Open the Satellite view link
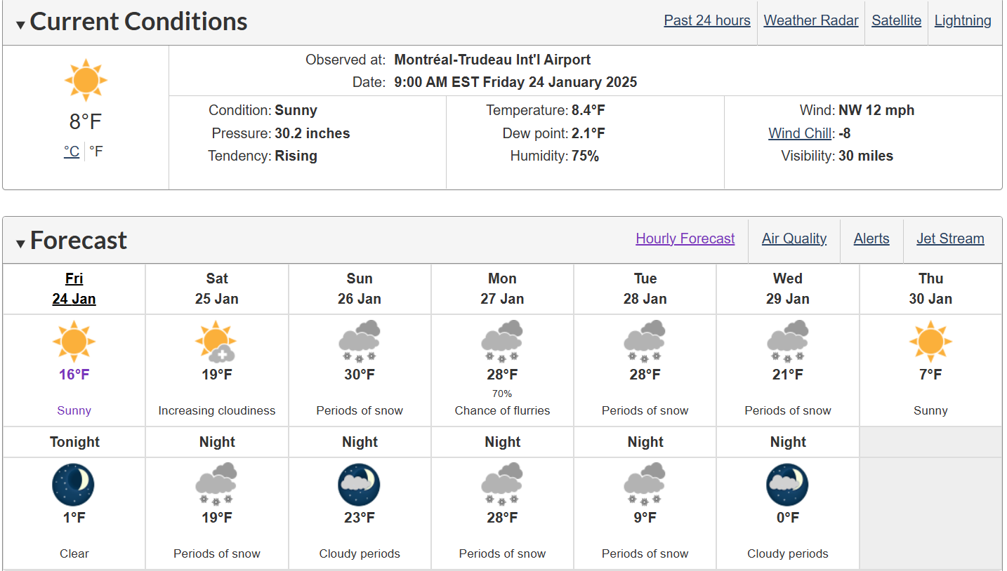This screenshot has height=571, width=1007. (x=896, y=20)
